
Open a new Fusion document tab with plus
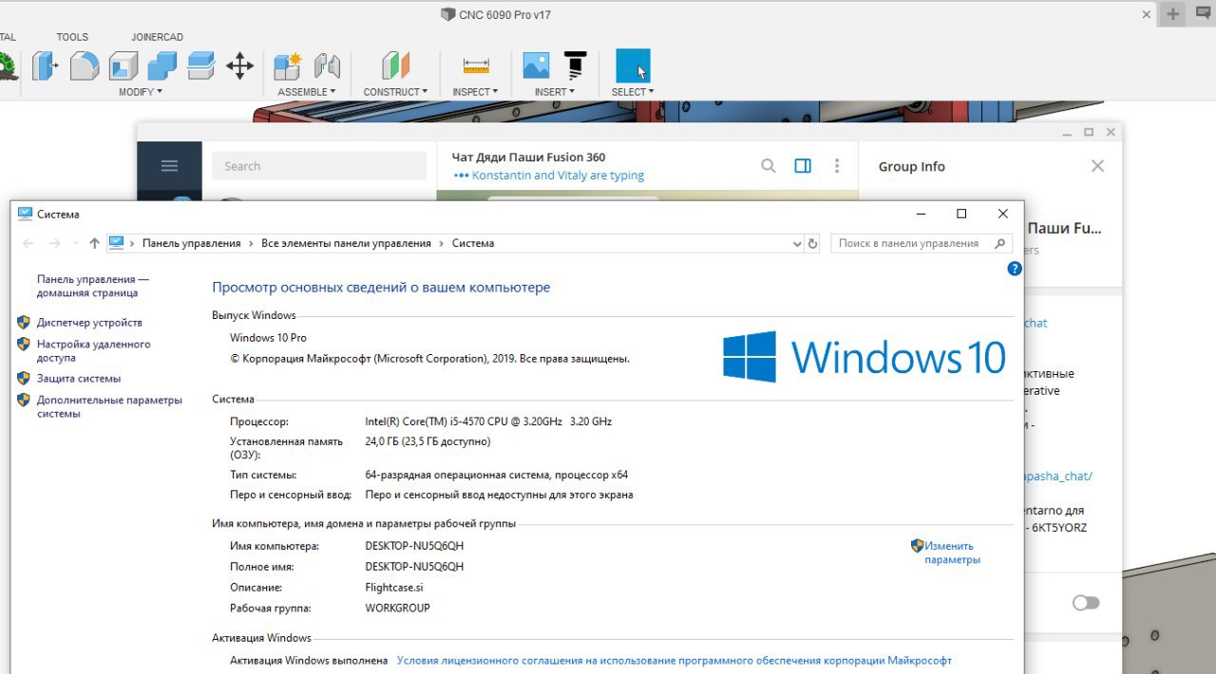click(x=1173, y=14)
